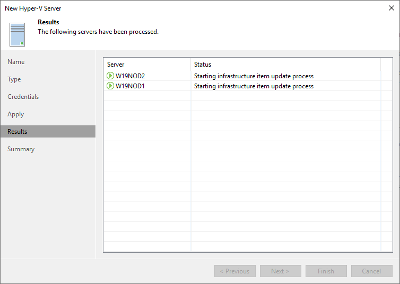Viewport: 400px width, 284px height.
Task: Select the Results wizard step
Action: pyautogui.click(x=48, y=132)
